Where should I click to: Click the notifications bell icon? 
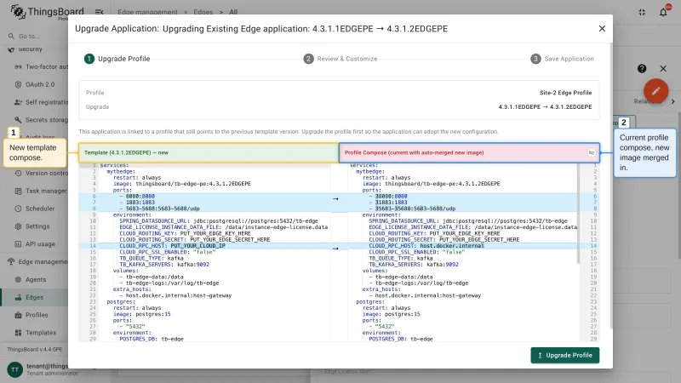(x=663, y=12)
